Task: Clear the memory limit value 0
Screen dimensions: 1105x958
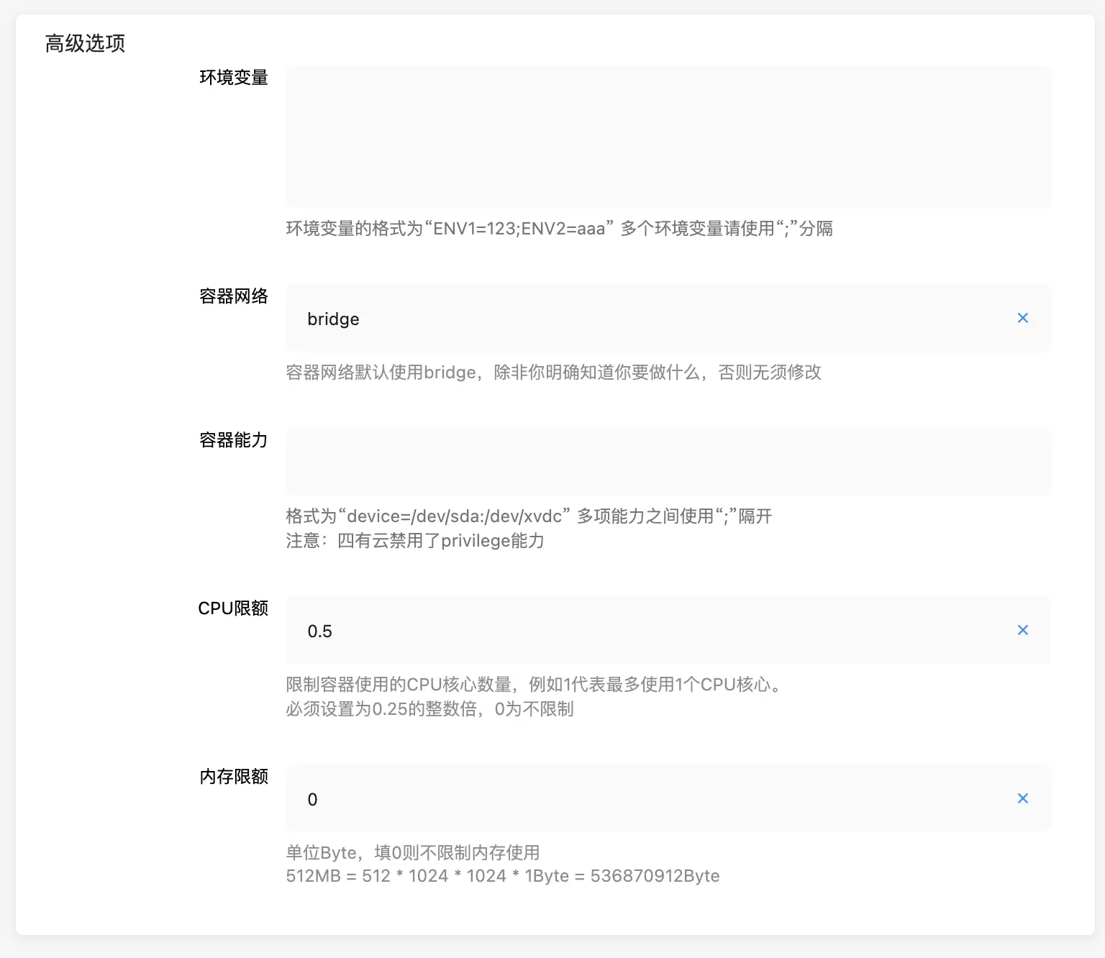Action: tap(1022, 798)
